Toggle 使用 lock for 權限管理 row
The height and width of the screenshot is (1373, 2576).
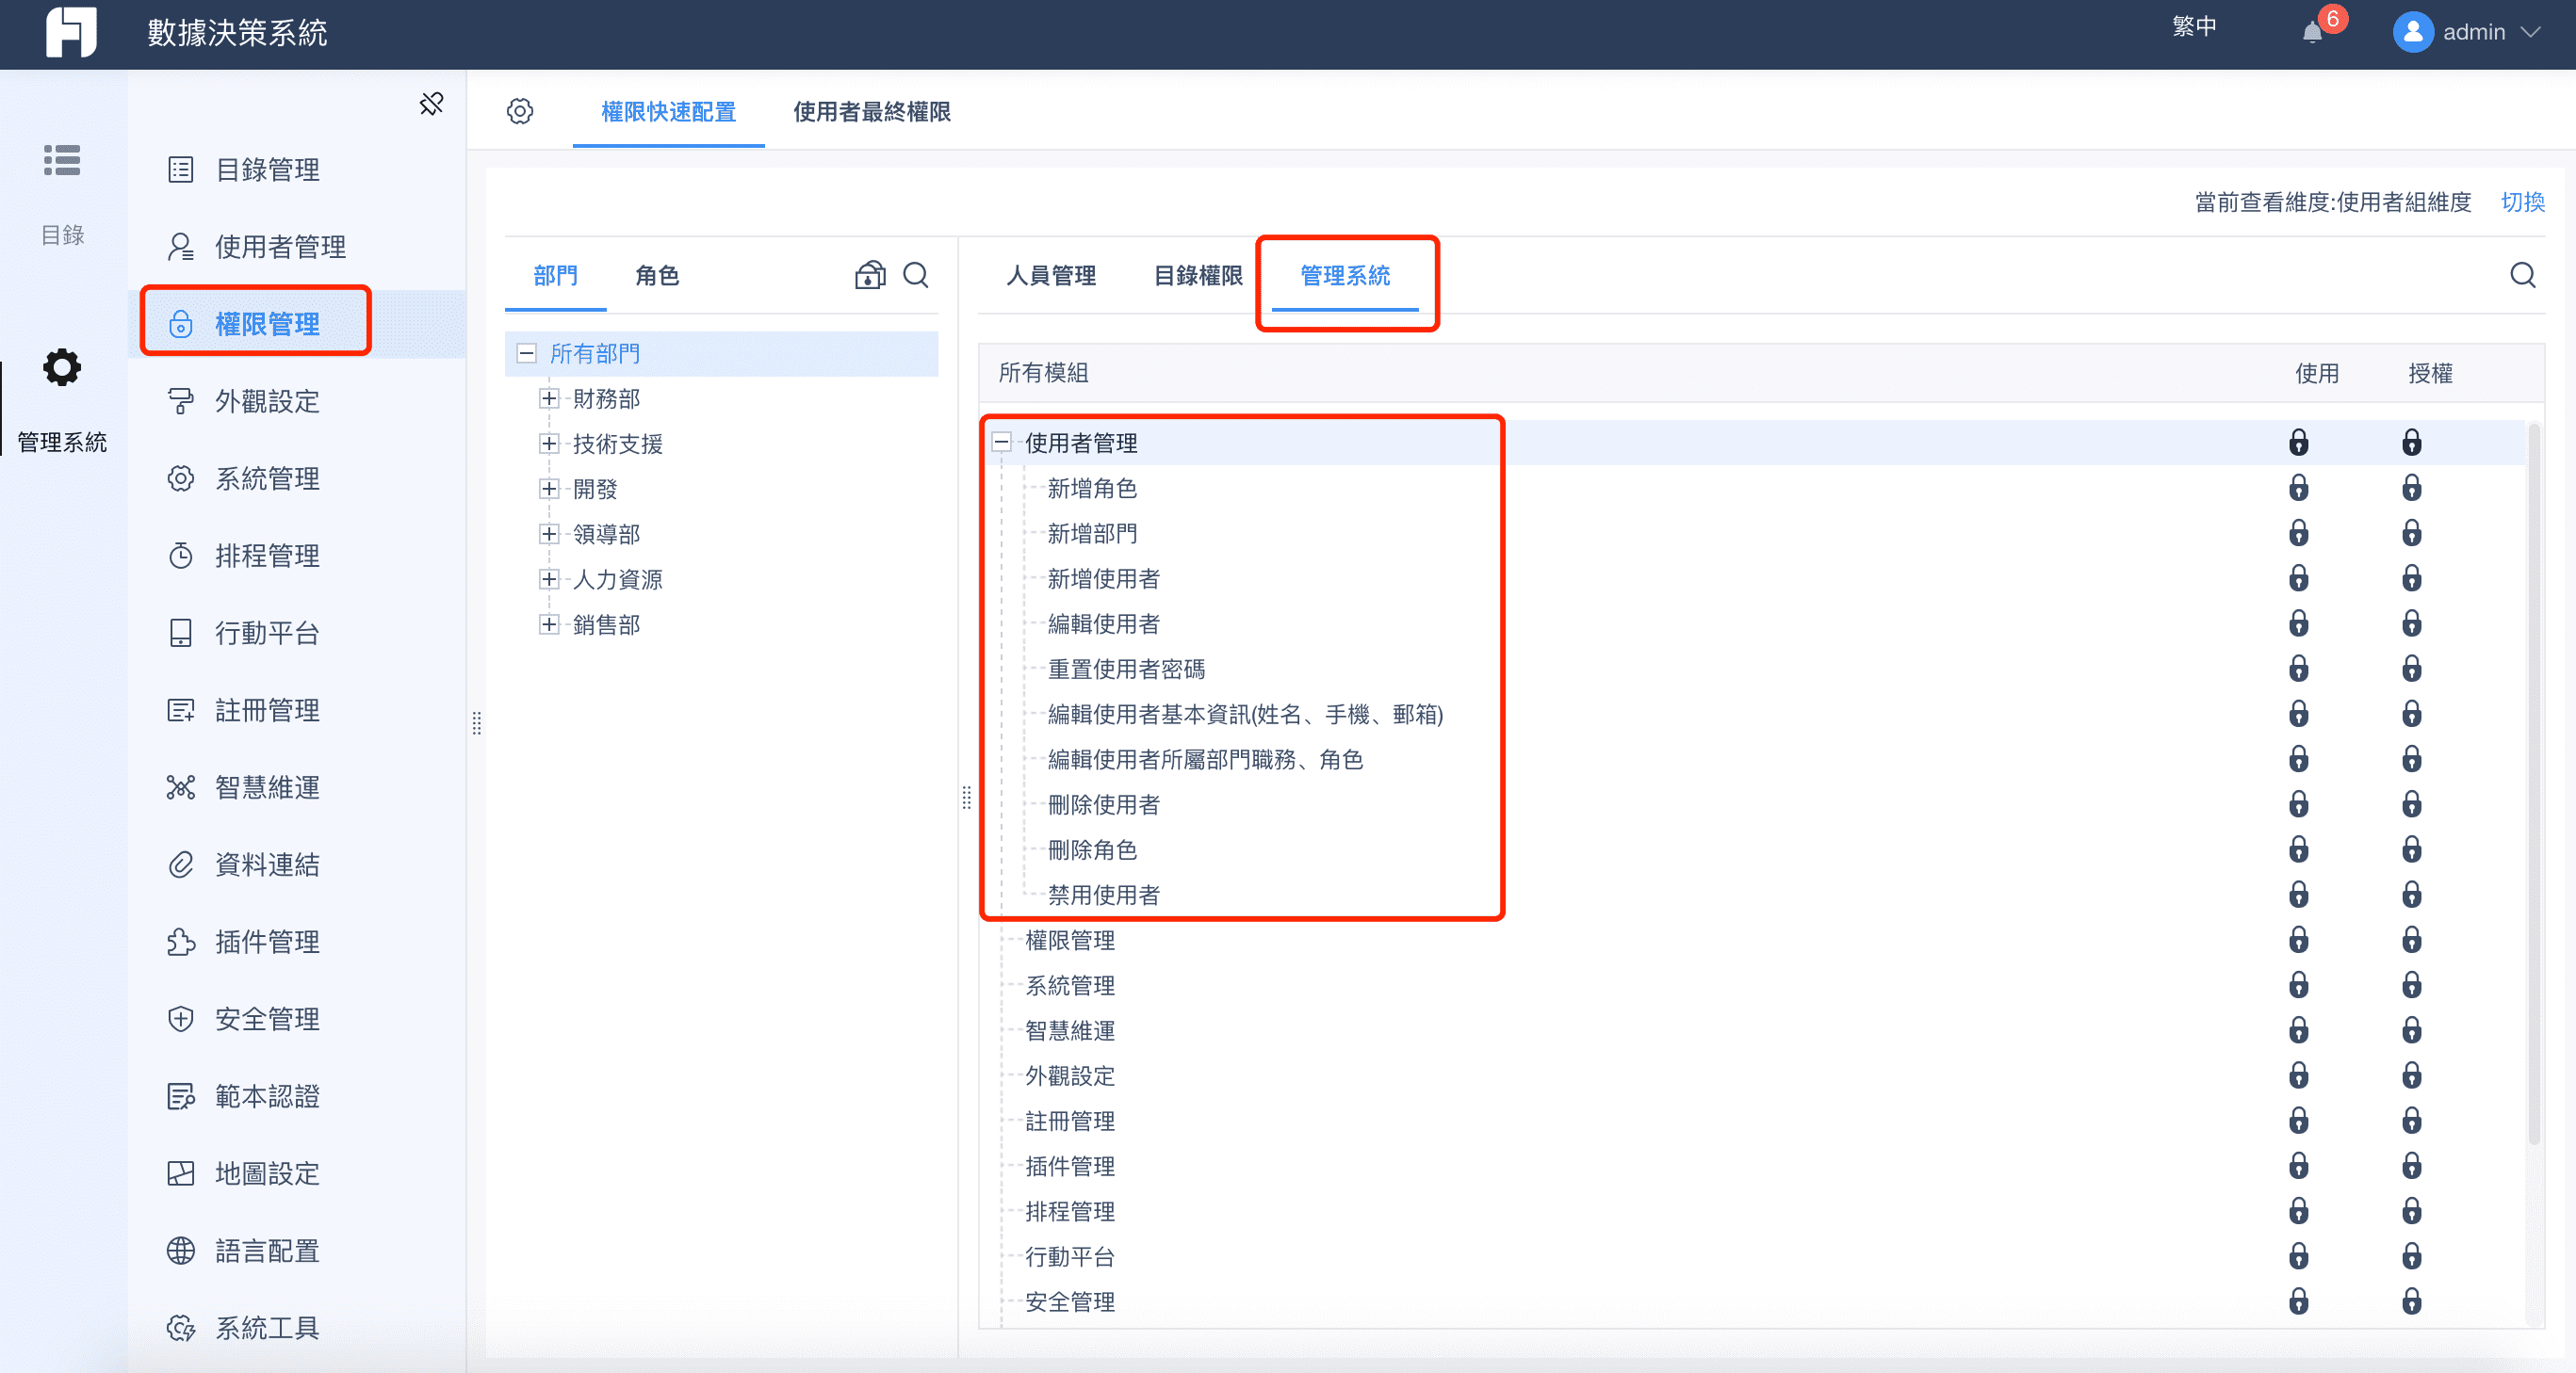(x=2298, y=939)
